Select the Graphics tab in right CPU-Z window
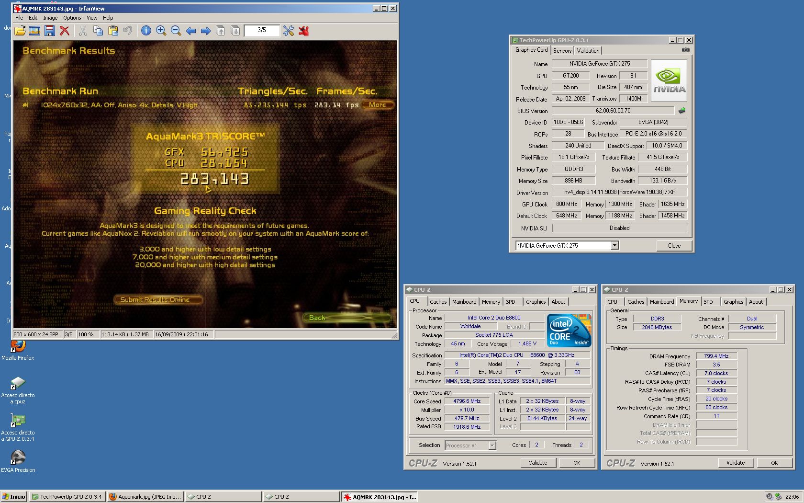This screenshot has height=503, width=804. click(x=733, y=302)
